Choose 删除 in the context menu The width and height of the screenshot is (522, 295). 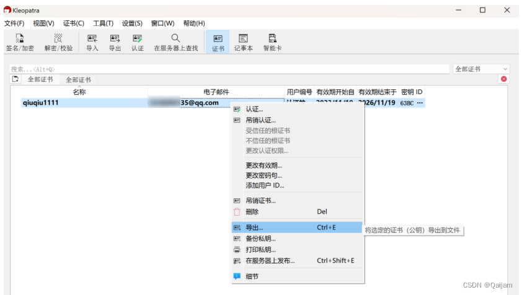click(x=296, y=212)
